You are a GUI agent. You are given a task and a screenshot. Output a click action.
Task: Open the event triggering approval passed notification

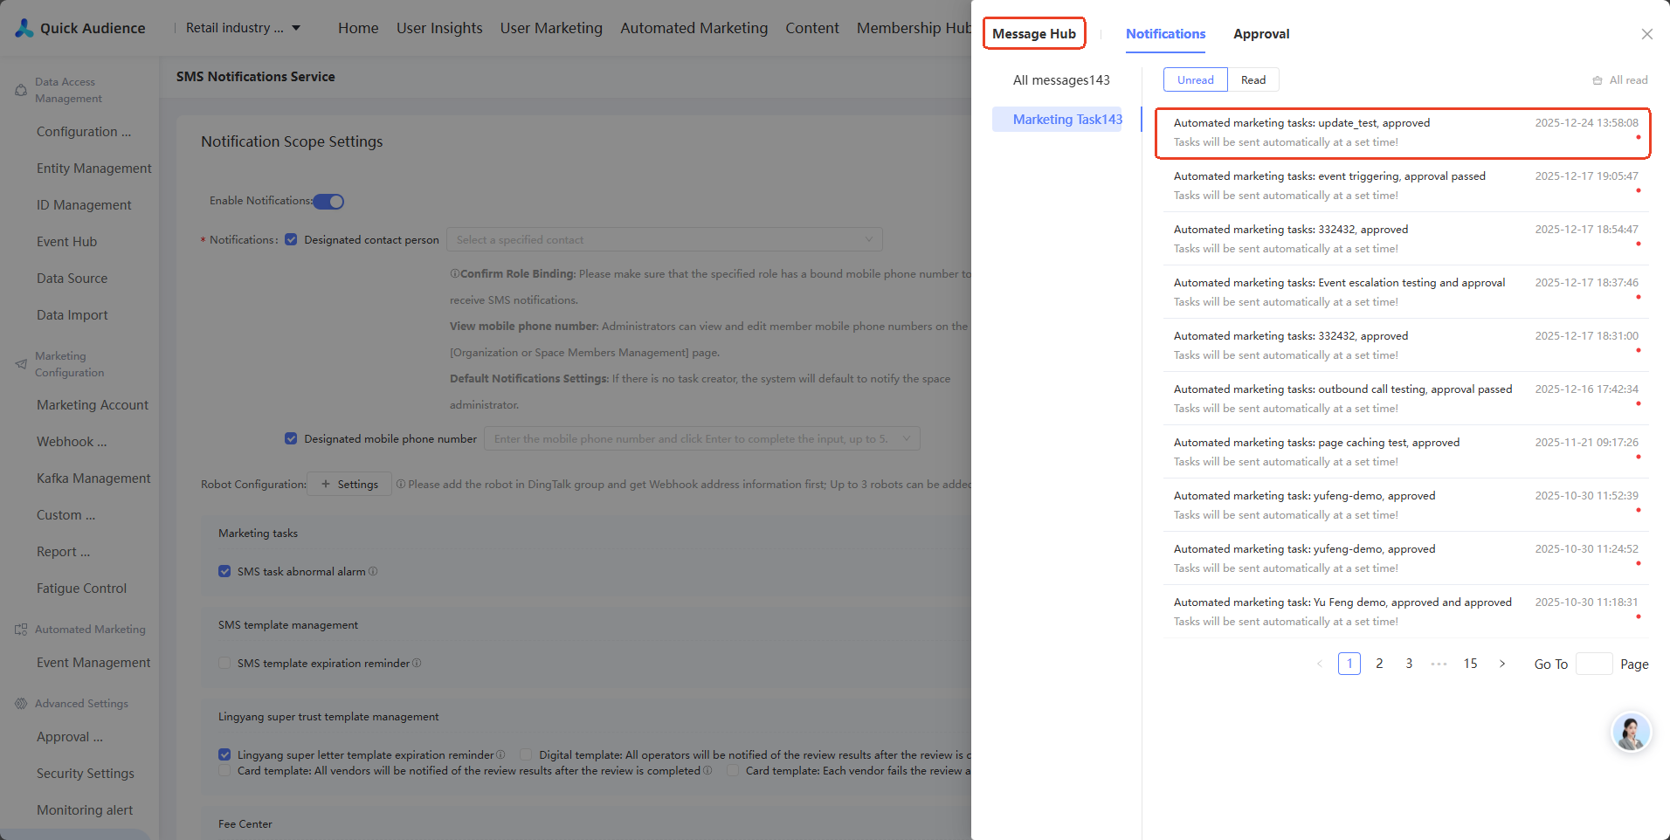pyautogui.click(x=1406, y=186)
